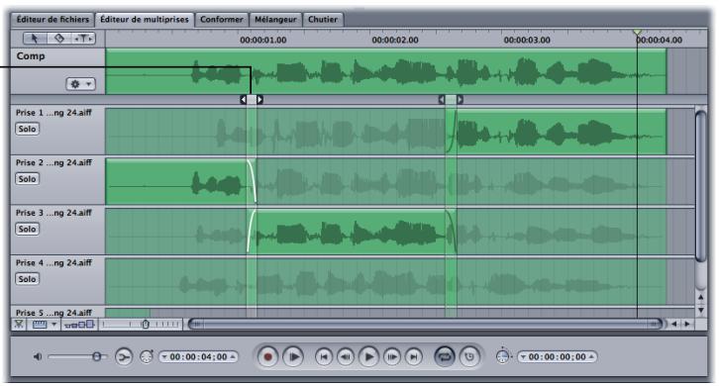
Task: Click the MIDI sync clock button
Action: 469,356
